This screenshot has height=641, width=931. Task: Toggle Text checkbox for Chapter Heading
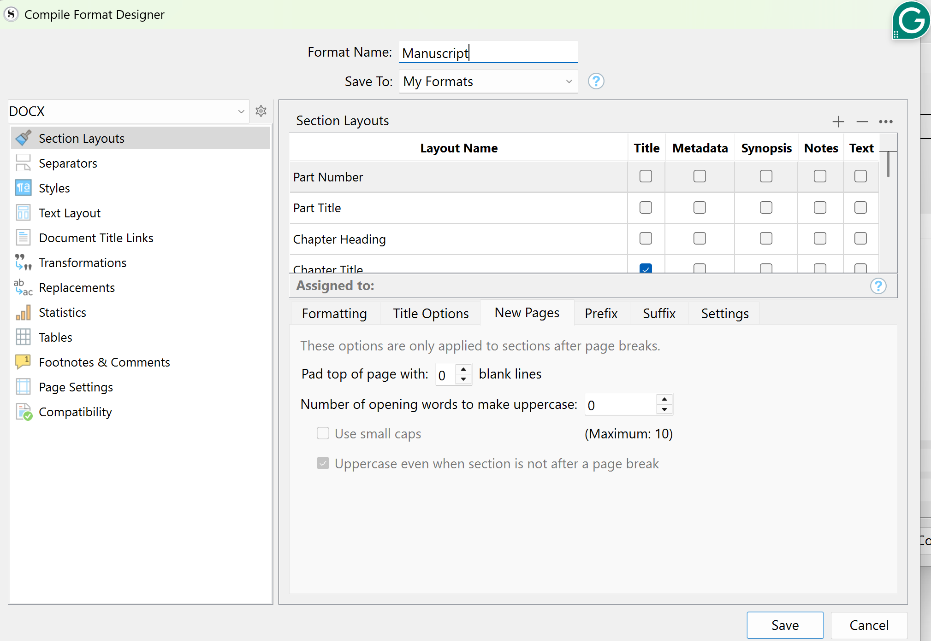click(860, 239)
